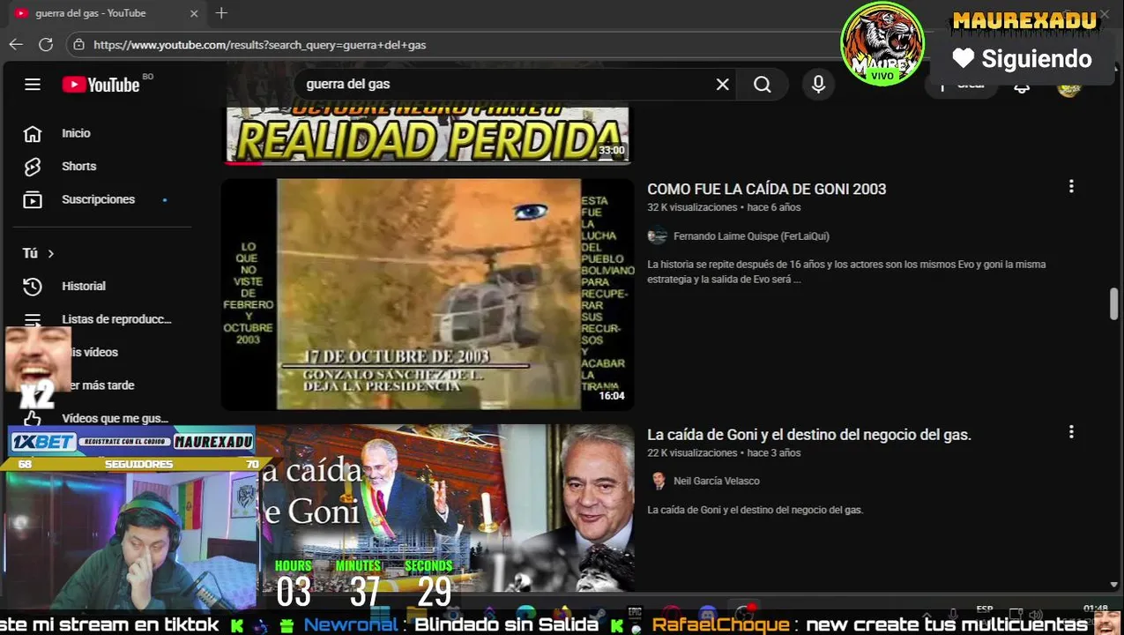The image size is (1124, 635).
Task: Open Historial clock icon in sidebar
Action: (33, 287)
